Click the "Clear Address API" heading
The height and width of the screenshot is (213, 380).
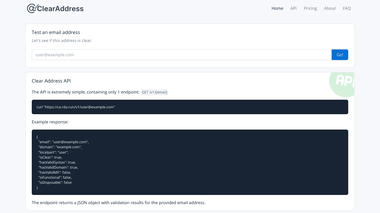[51, 81]
